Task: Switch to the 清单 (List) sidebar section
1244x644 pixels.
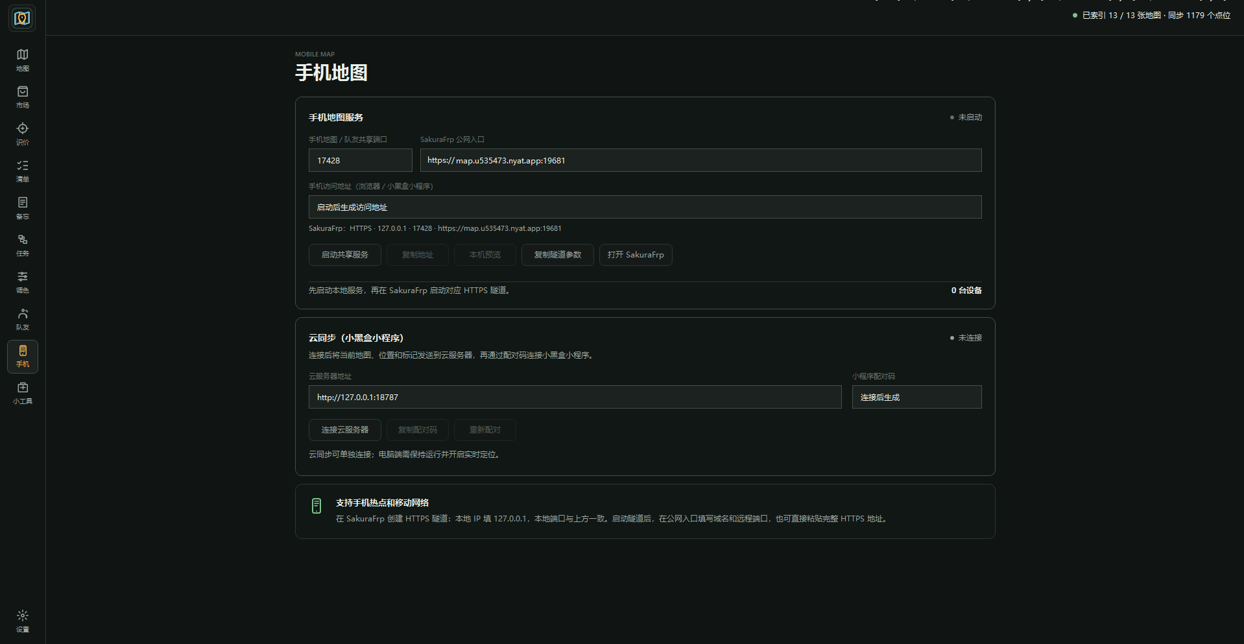Action: coord(23,171)
